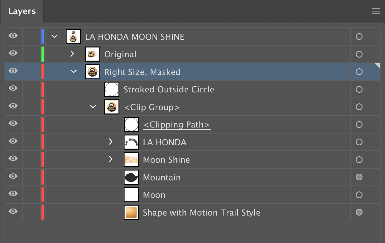The width and height of the screenshot is (385, 243).
Task: Toggle lock column for LA HONDA MOON SHINE
Action: click(31, 36)
